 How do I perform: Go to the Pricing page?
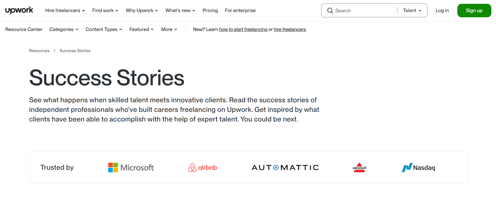210,10
